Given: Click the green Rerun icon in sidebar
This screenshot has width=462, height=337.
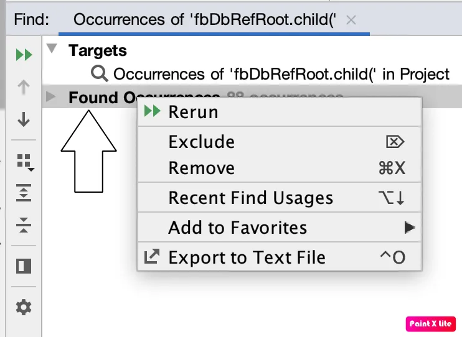Looking at the screenshot, I should [x=24, y=55].
